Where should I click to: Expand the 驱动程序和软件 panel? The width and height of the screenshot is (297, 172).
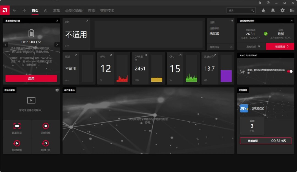tap(291, 21)
